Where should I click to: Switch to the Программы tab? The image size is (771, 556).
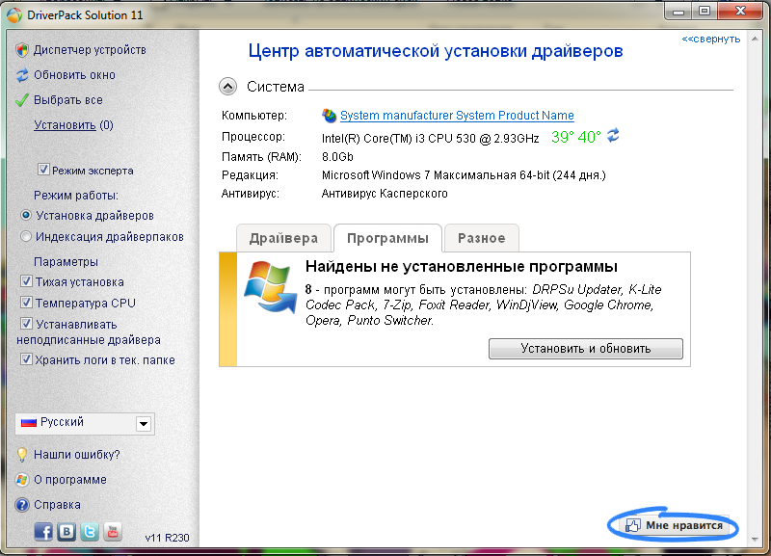click(388, 238)
